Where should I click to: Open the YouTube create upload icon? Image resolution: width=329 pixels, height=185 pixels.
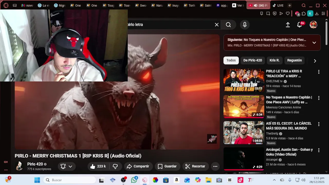(x=288, y=25)
